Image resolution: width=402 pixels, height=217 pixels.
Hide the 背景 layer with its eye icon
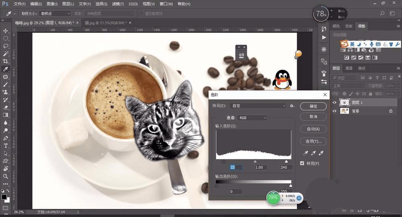(334, 111)
